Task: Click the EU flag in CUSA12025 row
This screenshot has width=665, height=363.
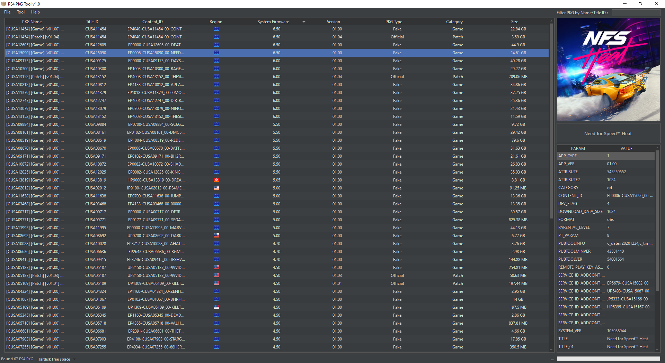Action: click(216, 172)
